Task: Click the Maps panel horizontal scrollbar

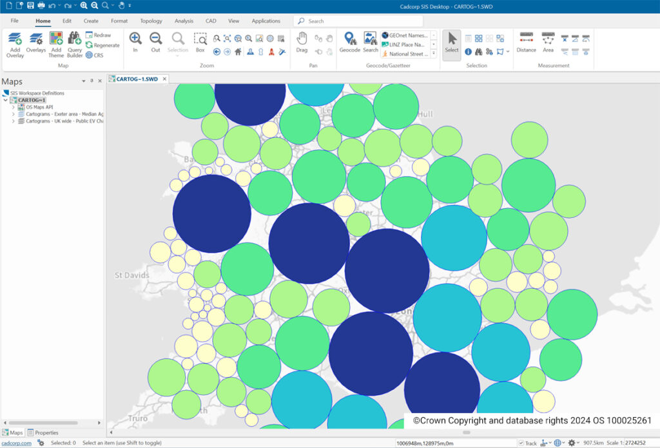Action: (43, 423)
